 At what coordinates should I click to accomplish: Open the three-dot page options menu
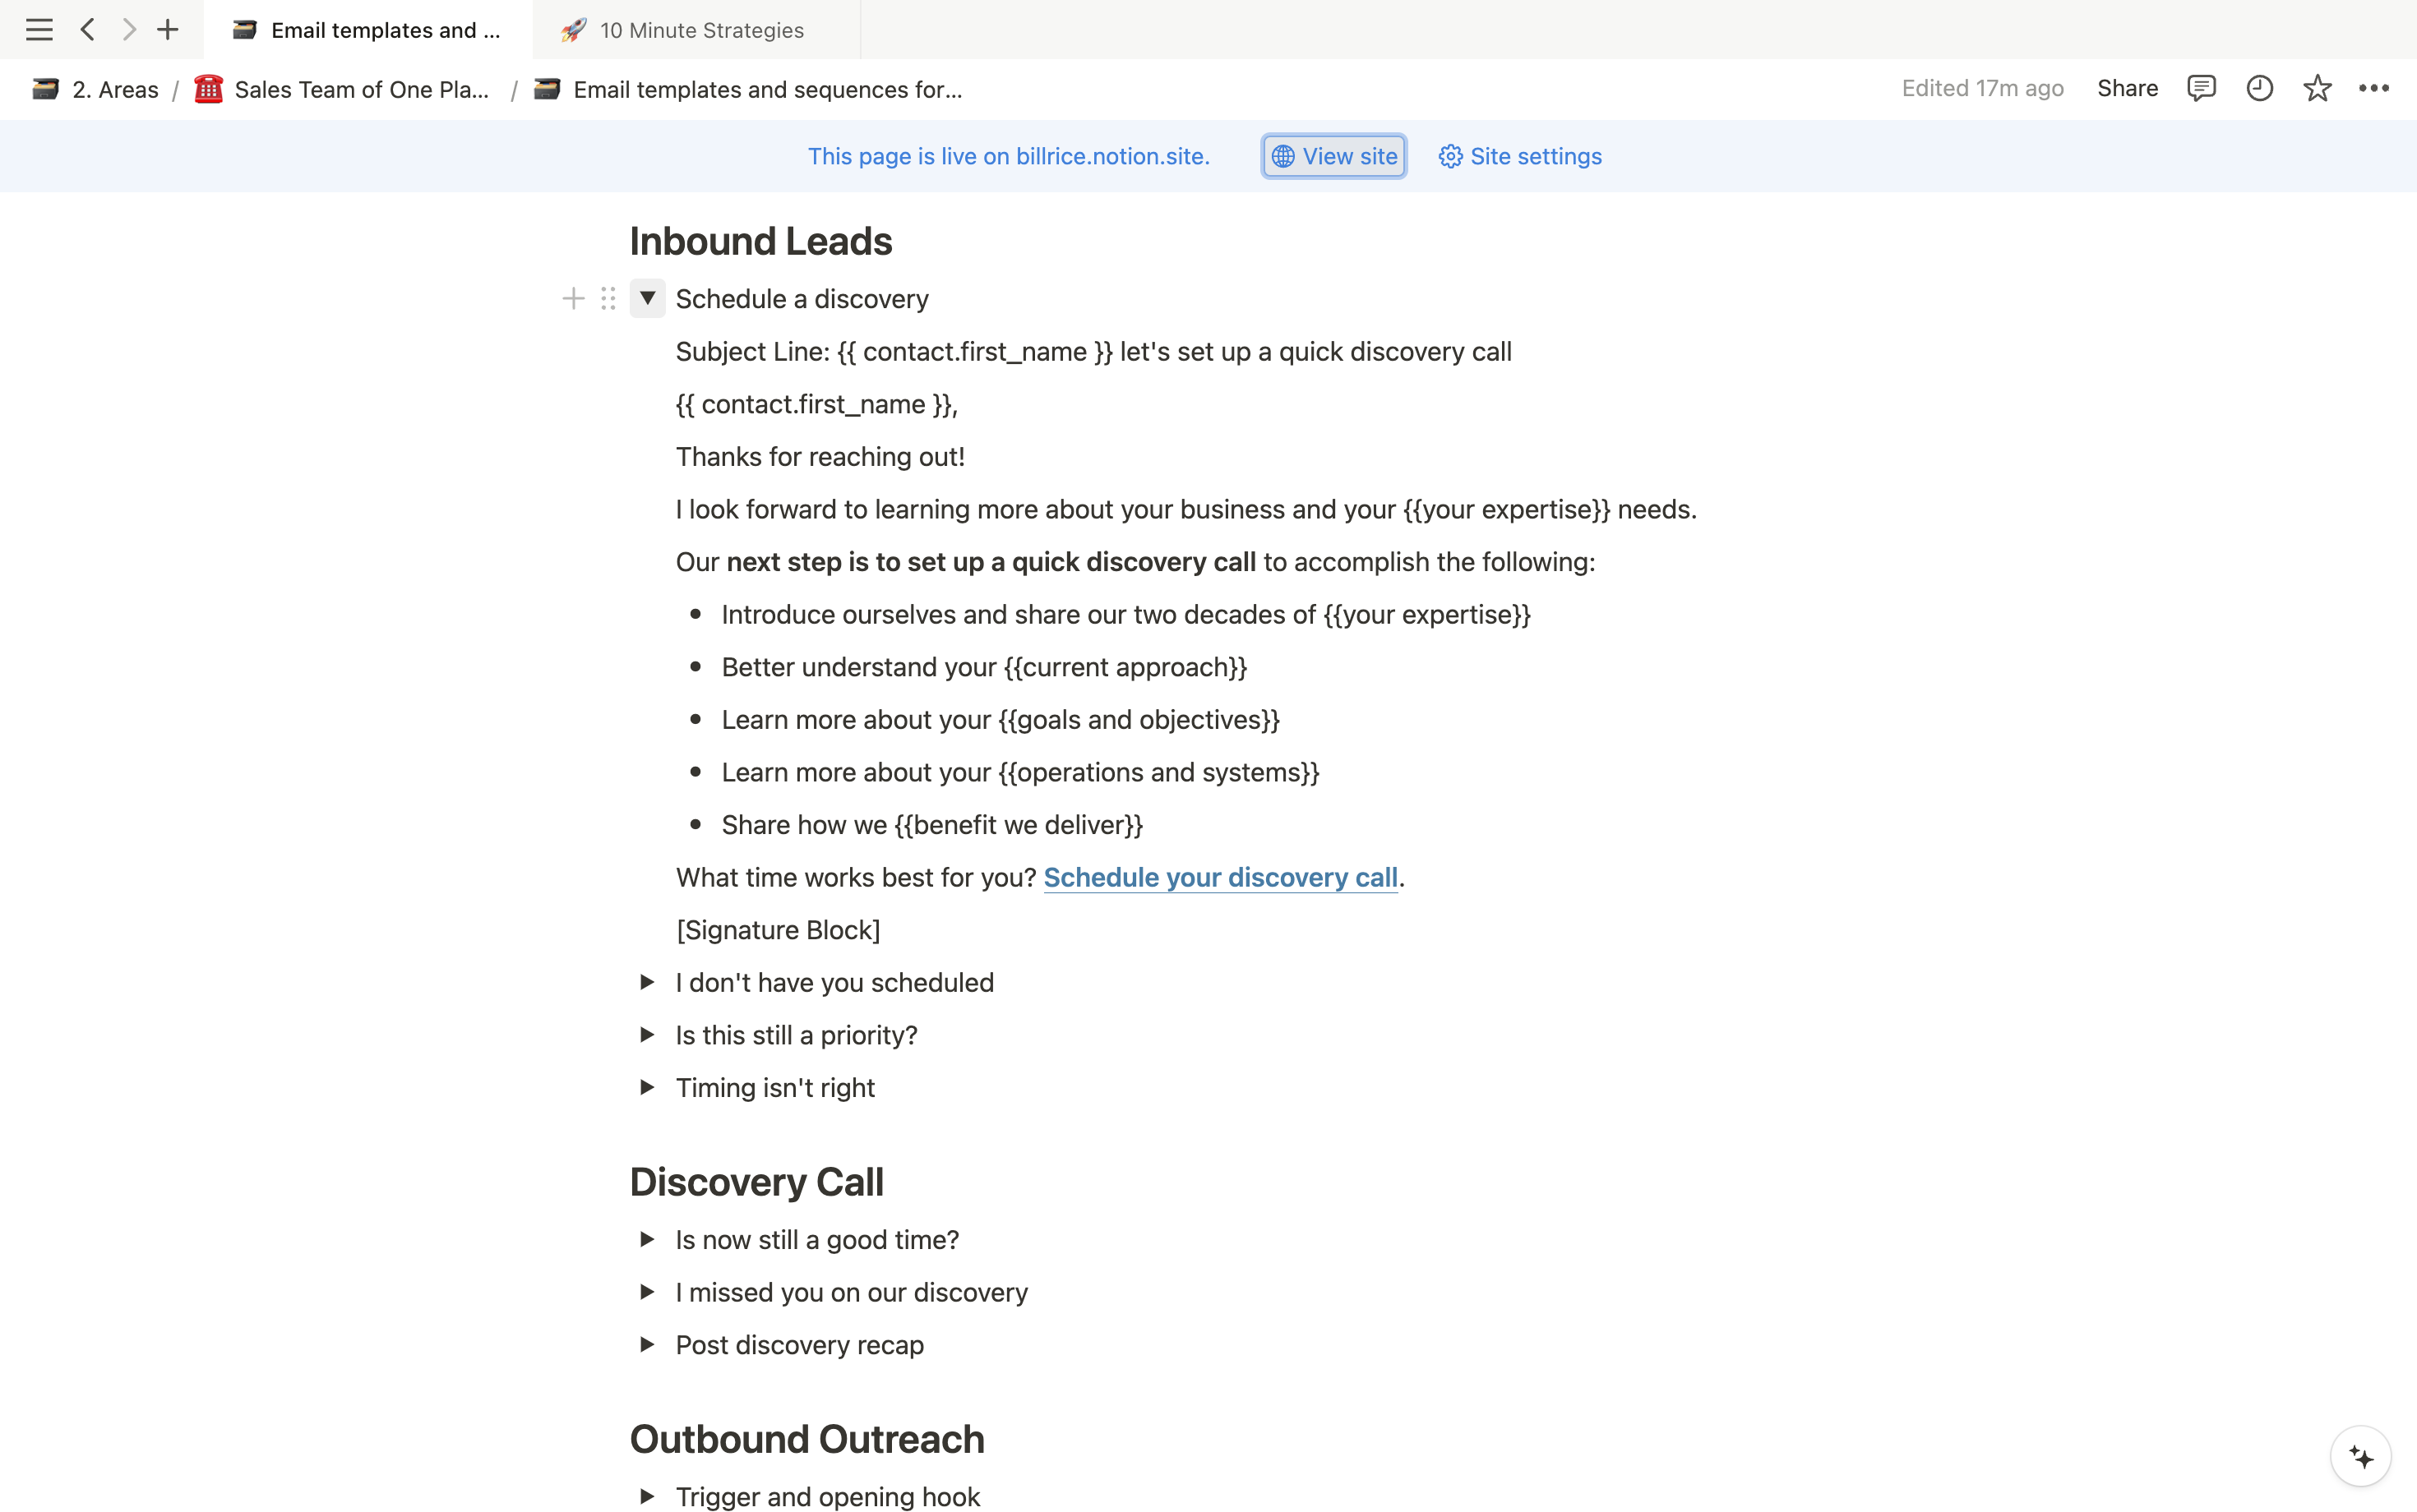pos(2374,89)
